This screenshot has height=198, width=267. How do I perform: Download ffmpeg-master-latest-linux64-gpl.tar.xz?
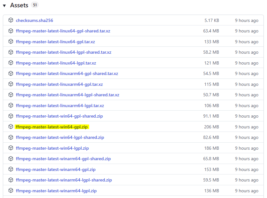[x=55, y=42]
